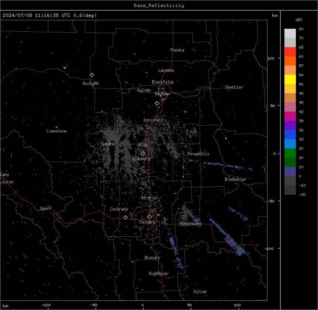Click the Stettler town label

click(234, 87)
